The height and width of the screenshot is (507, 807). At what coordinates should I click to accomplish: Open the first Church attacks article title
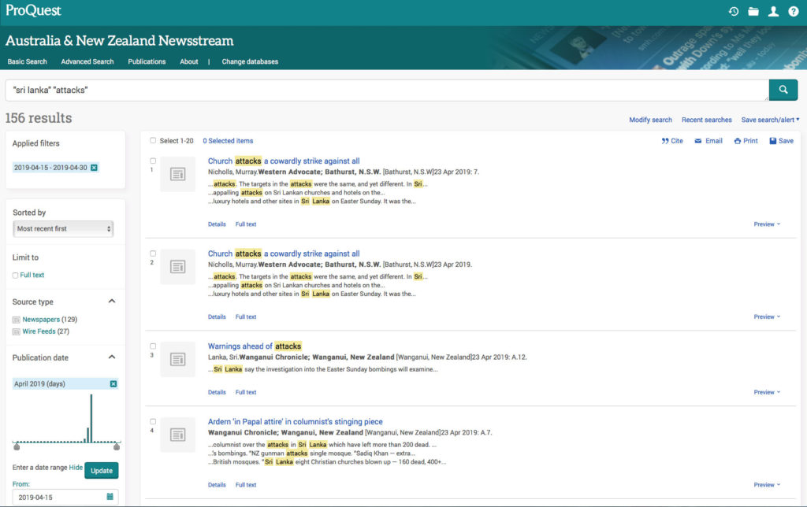tap(284, 161)
